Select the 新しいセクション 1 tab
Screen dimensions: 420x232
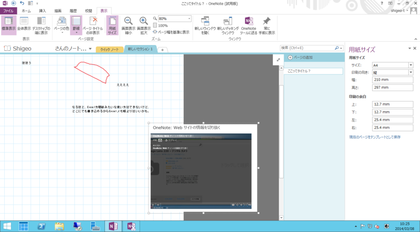(x=140, y=49)
